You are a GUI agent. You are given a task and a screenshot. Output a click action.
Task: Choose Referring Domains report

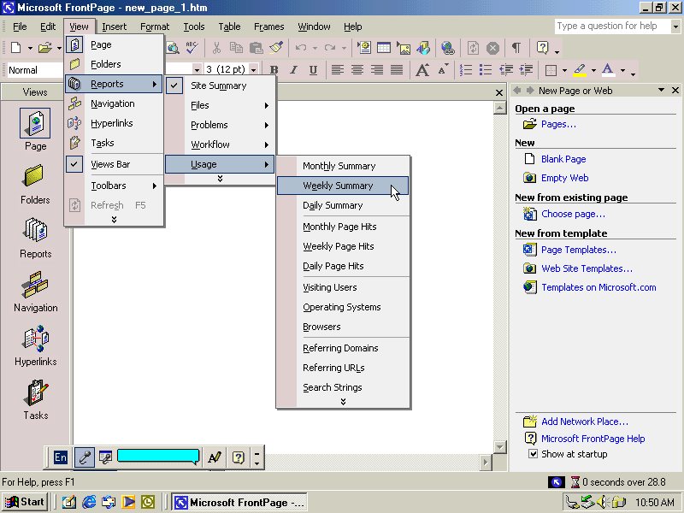pos(343,348)
